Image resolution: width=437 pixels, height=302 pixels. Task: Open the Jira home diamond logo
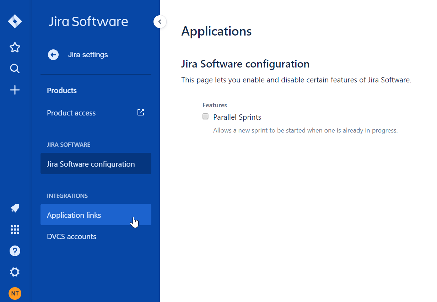pos(15,21)
